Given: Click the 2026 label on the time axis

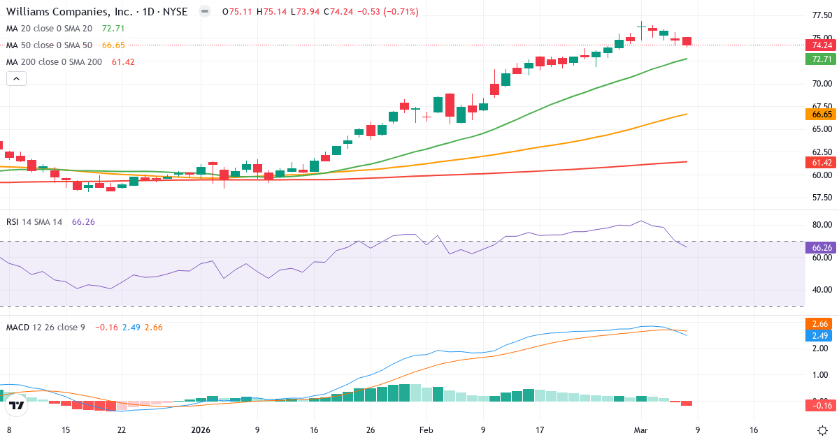Looking at the screenshot, I should pyautogui.click(x=201, y=431).
